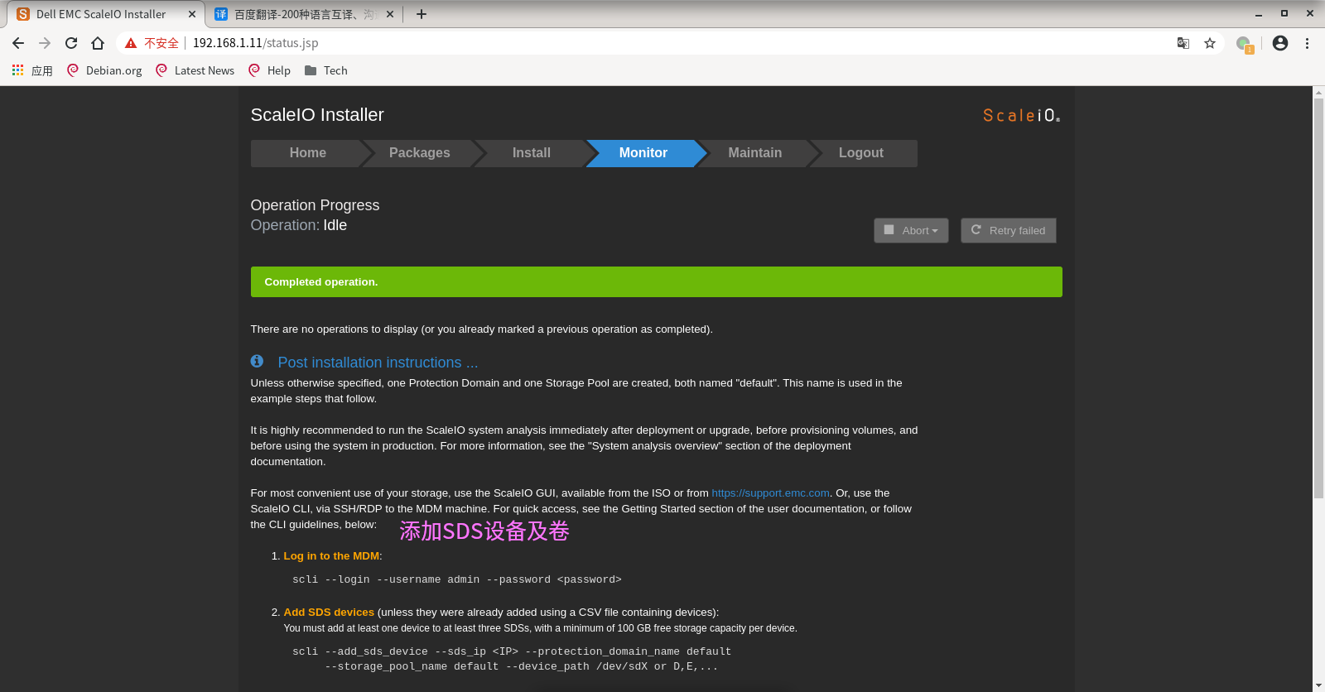Screen dimensions: 1325x692
Task: Open the Chrome three-dot menu
Action: click(1308, 43)
